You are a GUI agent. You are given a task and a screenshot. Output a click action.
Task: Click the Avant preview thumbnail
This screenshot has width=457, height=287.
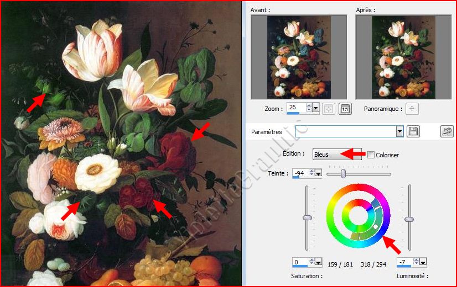point(299,57)
